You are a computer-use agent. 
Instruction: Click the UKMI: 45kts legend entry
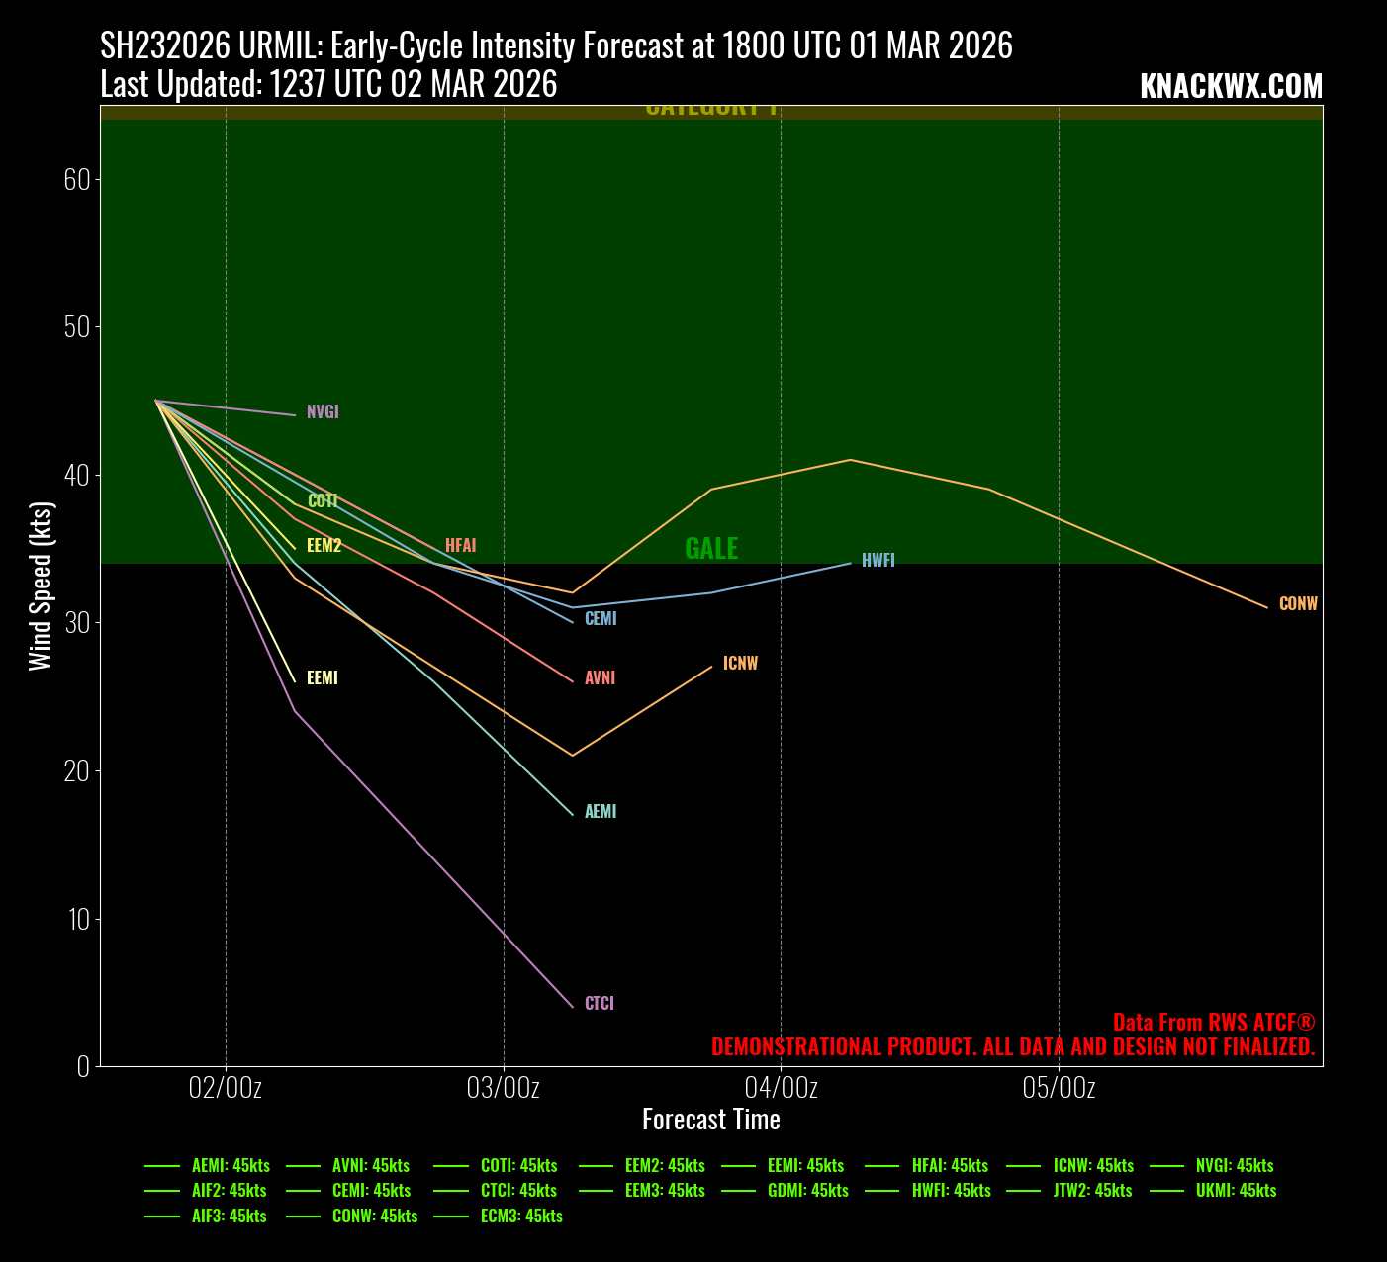click(x=1236, y=1191)
